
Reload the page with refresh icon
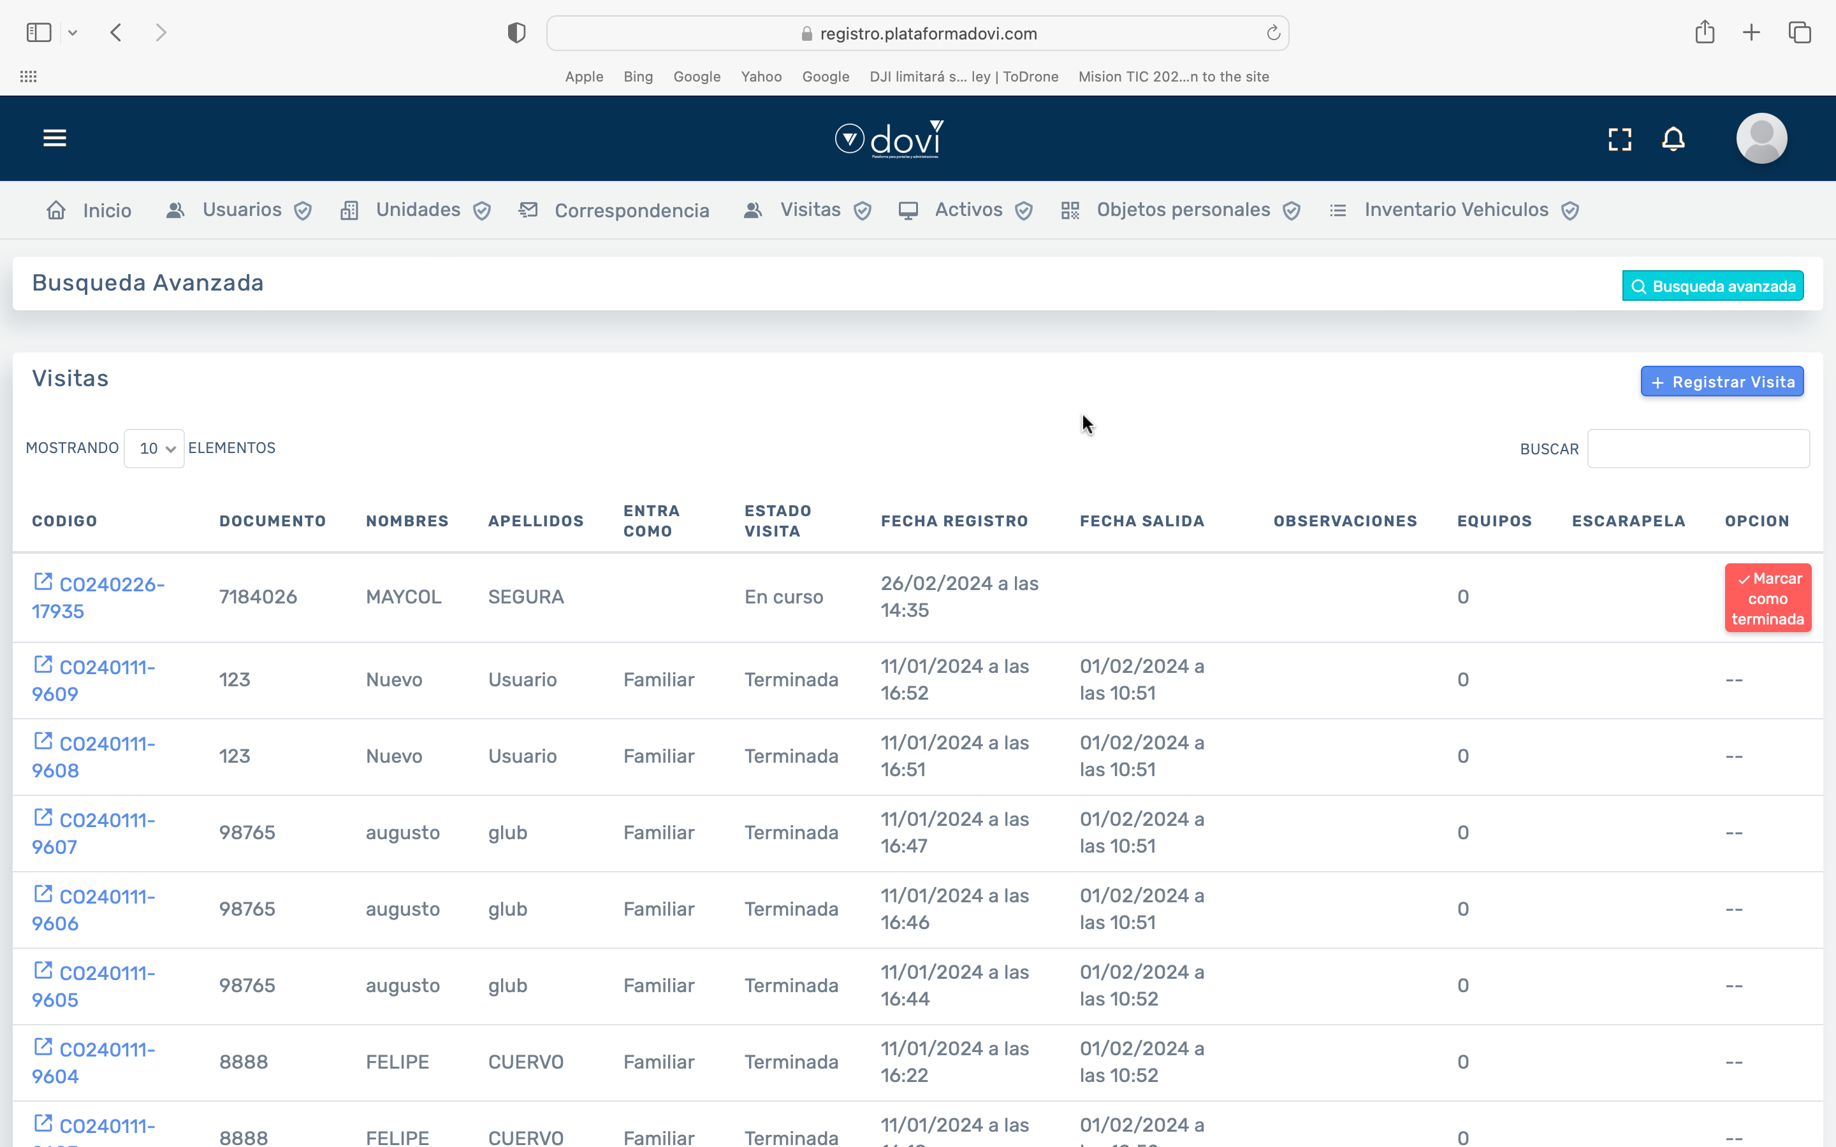(x=1273, y=33)
